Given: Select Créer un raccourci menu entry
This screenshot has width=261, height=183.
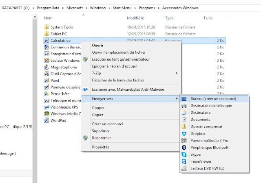Looking at the screenshot, I should 107,124.
